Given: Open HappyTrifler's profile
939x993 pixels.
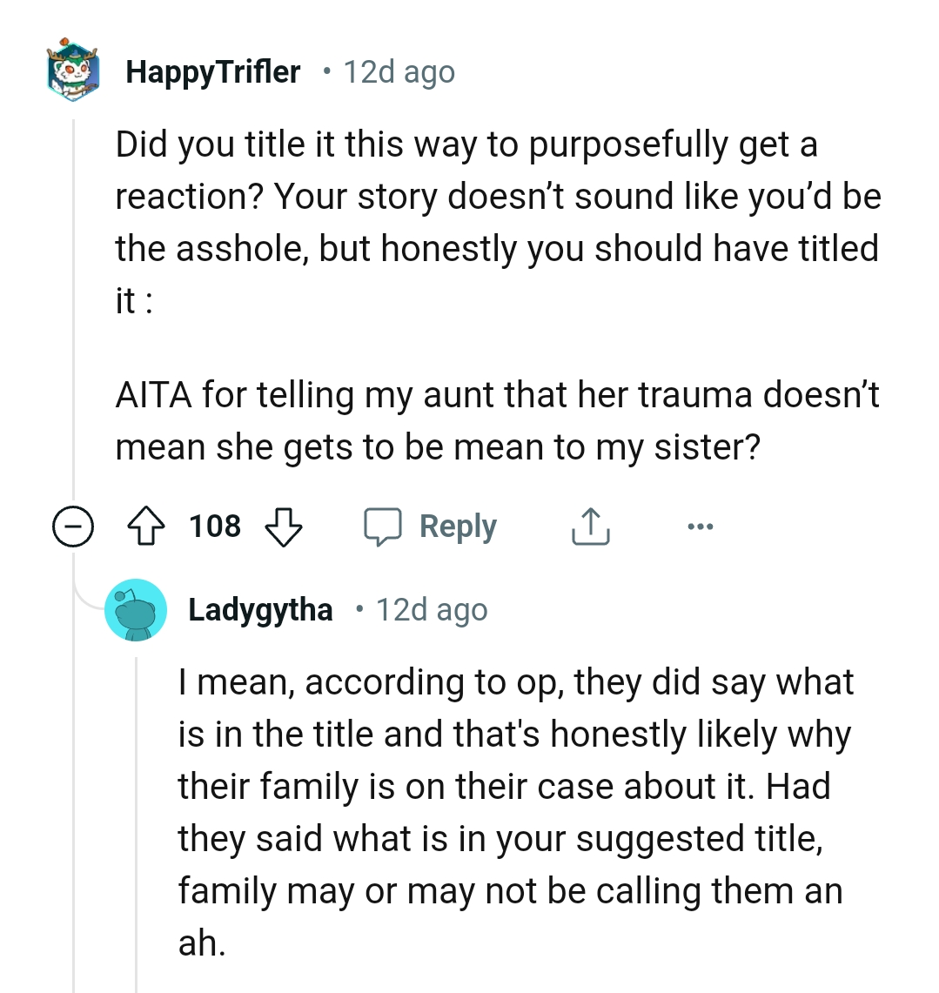Looking at the screenshot, I should (212, 71).
